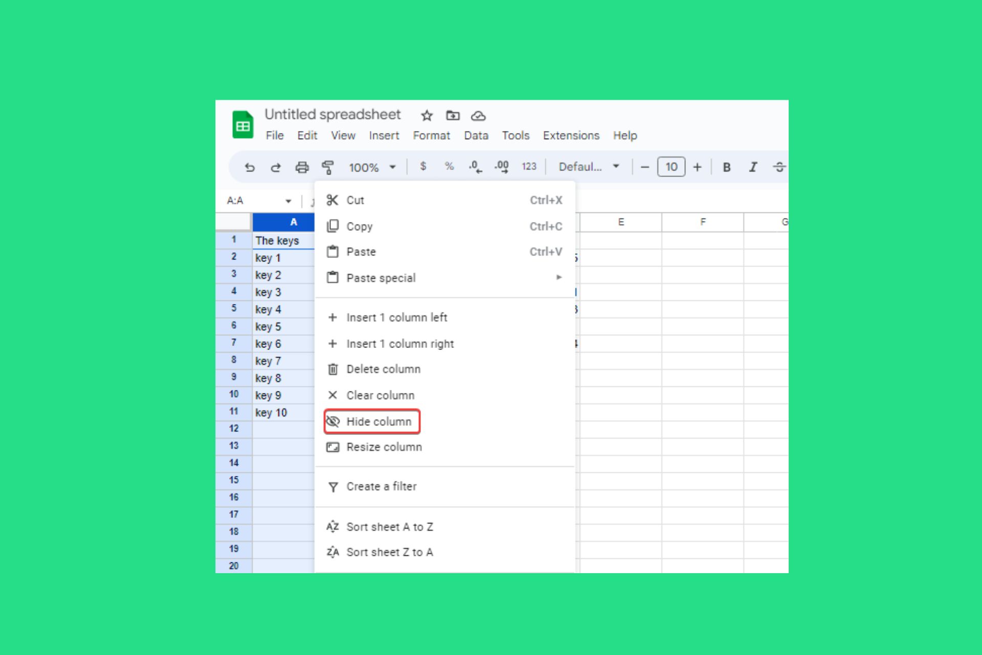Increase decimal places

(x=501, y=167)
